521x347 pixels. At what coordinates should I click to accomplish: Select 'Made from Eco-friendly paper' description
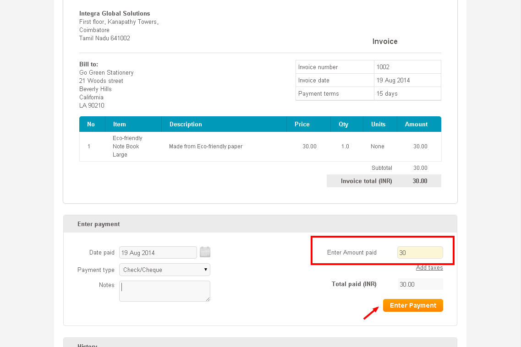206,146
